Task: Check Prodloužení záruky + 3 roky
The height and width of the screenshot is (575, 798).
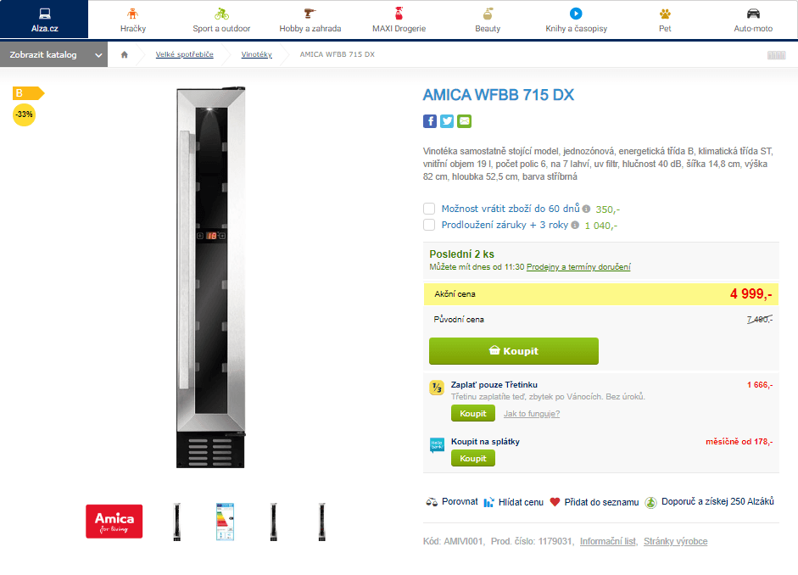Action: point(429,225)
